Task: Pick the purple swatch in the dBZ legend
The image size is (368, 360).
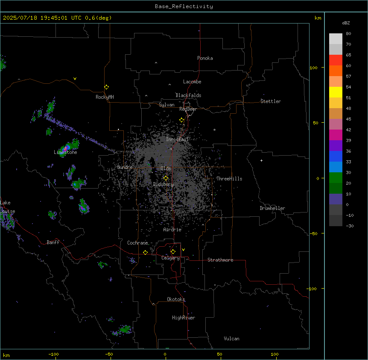Action: tap(336, 146)
